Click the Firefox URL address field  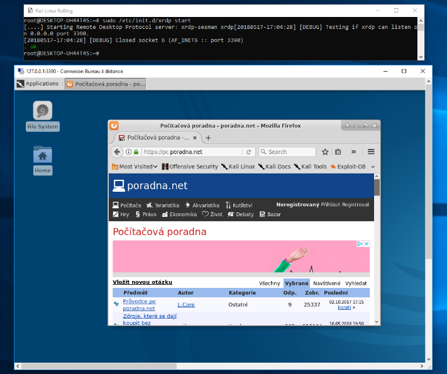[x=192, y=152]
